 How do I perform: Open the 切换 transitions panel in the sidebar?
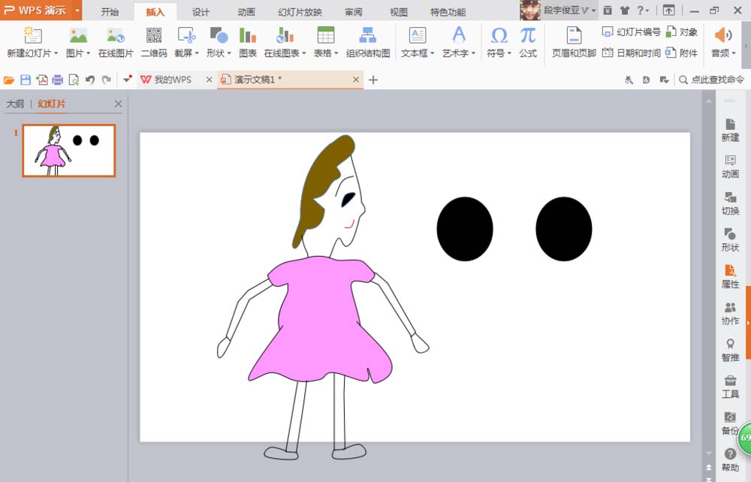pos(729,204)
